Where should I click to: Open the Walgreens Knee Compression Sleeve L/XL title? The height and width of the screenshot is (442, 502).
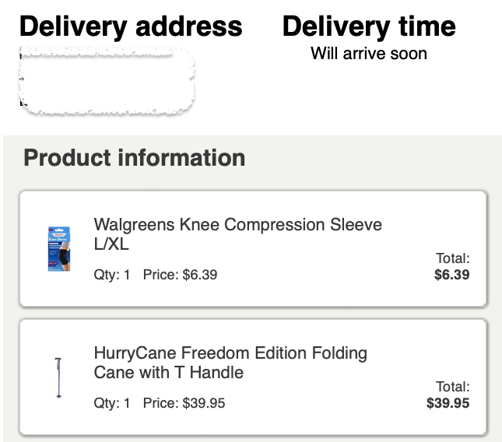[x=237, y=234]
